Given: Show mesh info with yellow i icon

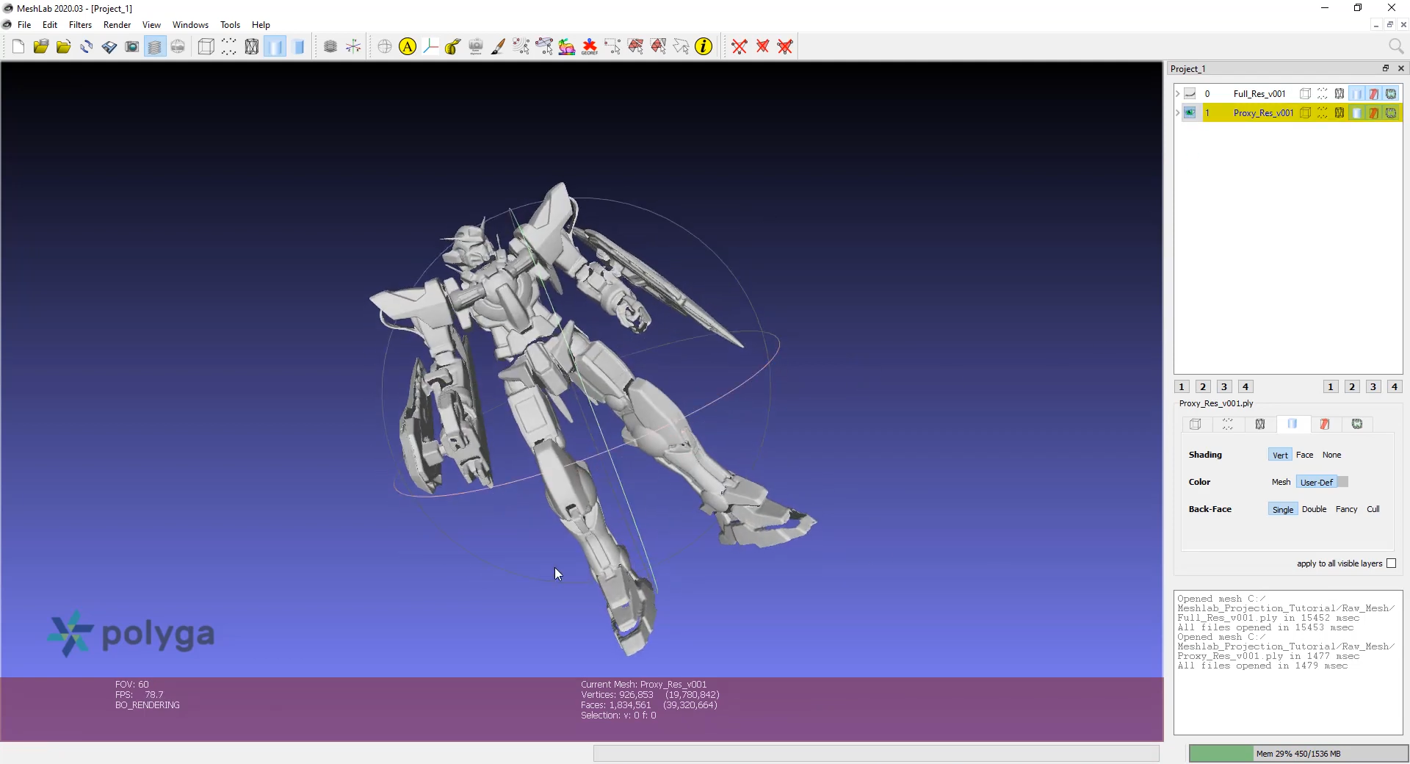Looking at the screenshot, I should click(x=704, y=47).
